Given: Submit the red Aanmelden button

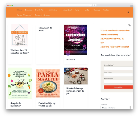Looking at the screenshot, I should pos(118,87).
